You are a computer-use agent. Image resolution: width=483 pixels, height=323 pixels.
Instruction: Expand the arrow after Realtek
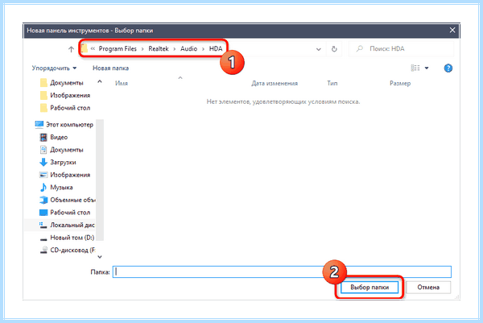175,49
